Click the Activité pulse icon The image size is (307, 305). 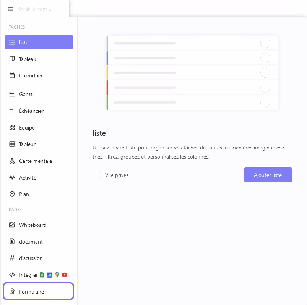[12, 178]
